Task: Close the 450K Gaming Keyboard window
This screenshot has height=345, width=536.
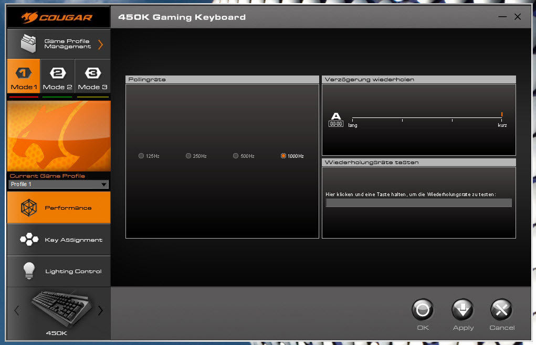Action: (x=518, y=17)
